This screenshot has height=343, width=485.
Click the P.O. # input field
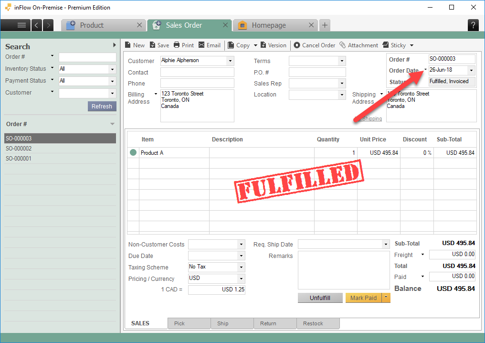click(317, 72)
